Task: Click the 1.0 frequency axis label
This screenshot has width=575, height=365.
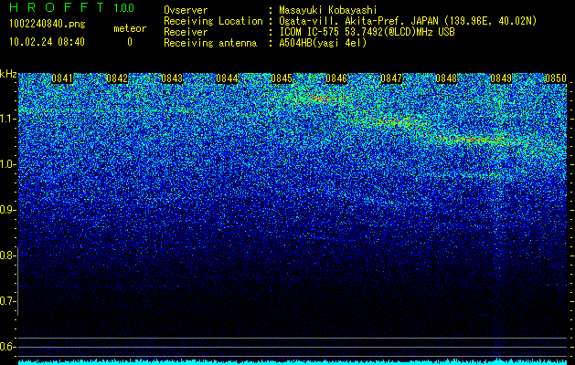Action: click(x=7, y=164)
